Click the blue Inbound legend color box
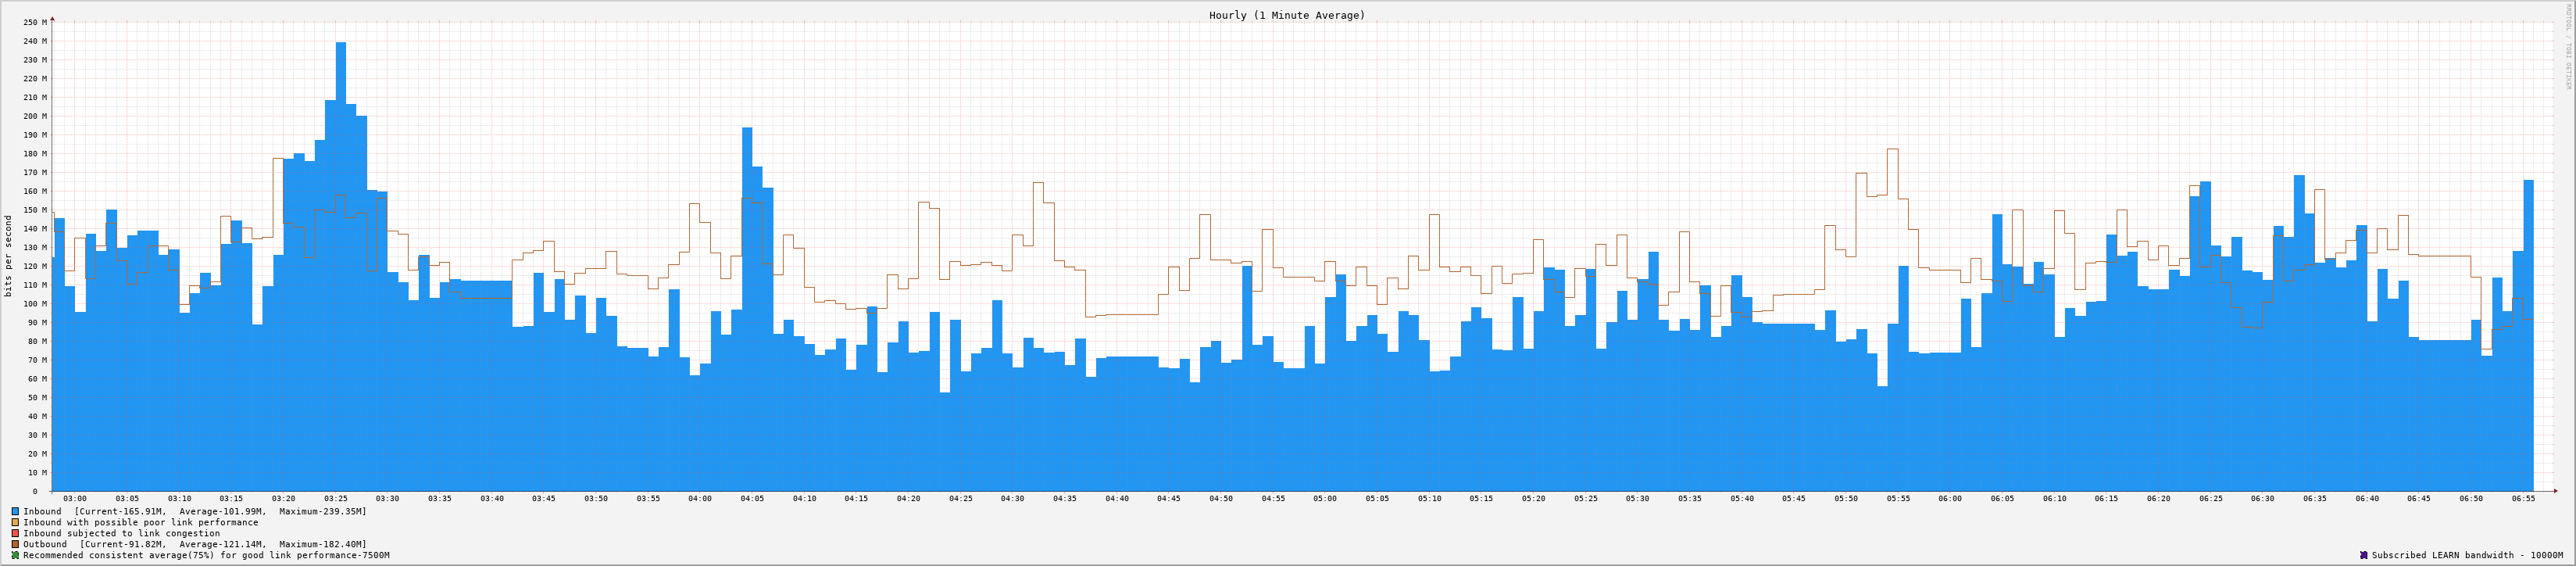 15,511
